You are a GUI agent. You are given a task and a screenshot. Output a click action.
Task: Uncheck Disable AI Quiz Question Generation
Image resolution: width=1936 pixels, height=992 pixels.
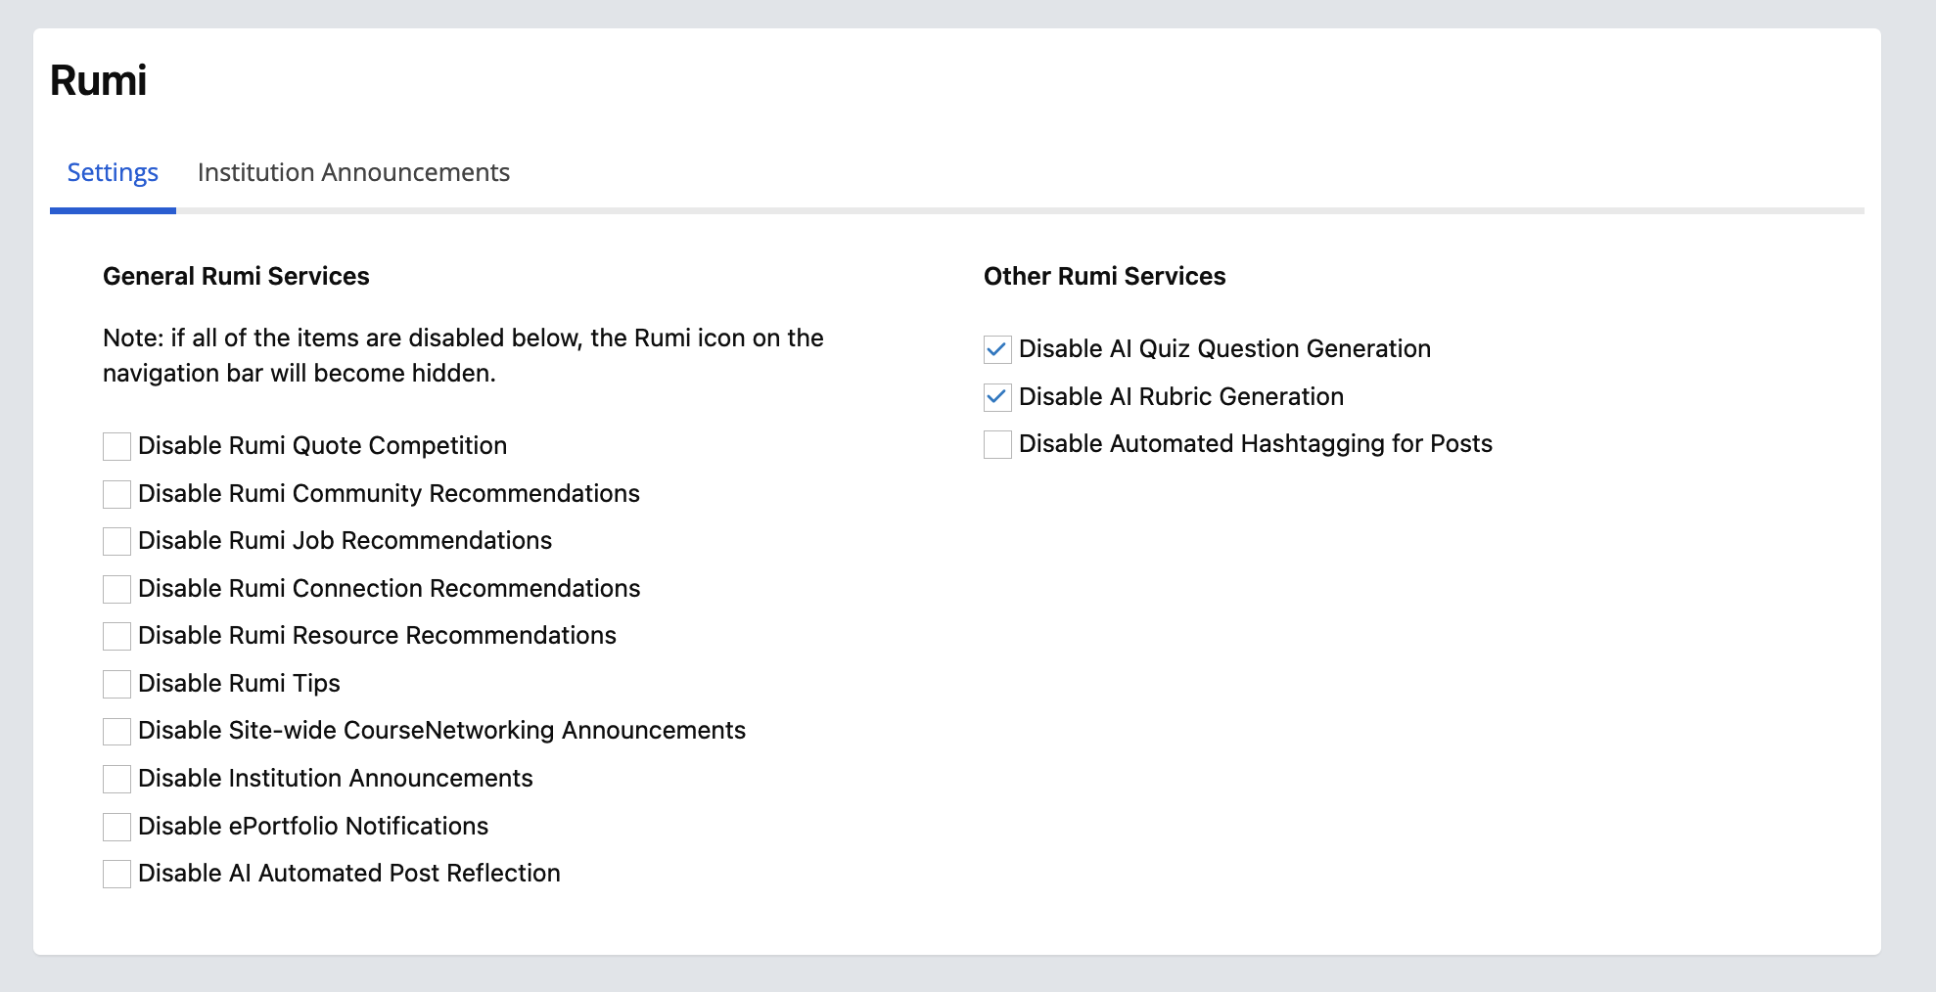click(x=997, y=349)
